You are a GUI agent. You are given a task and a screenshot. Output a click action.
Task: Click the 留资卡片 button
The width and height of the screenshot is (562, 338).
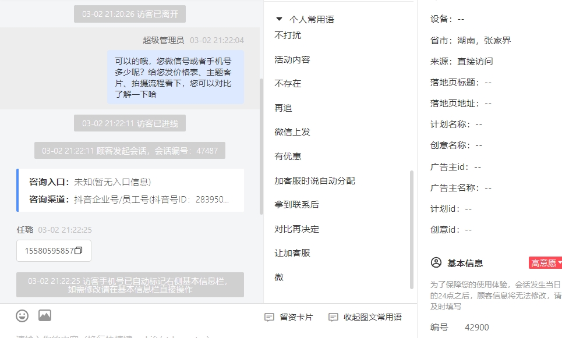point(288,317)
